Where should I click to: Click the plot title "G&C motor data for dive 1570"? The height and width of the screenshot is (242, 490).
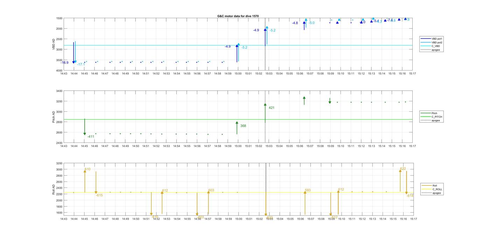click(238, 16)
